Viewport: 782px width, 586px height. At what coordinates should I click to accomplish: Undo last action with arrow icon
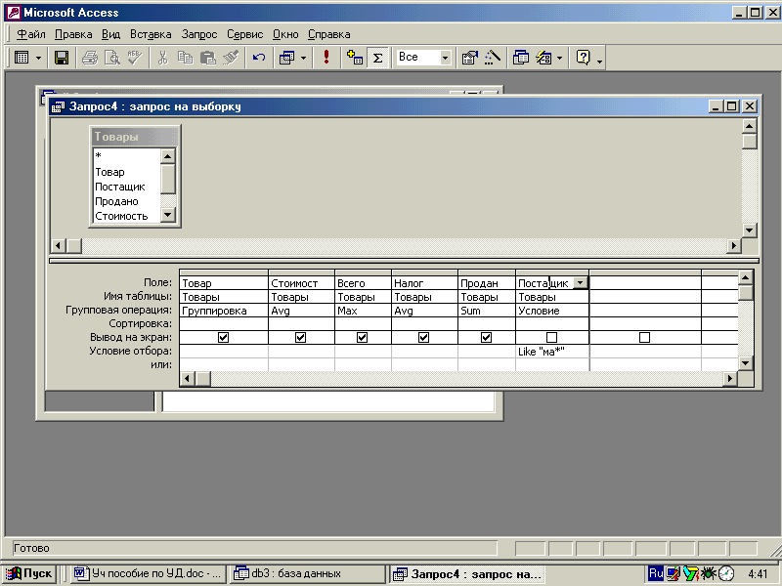(x=259, y=58)
